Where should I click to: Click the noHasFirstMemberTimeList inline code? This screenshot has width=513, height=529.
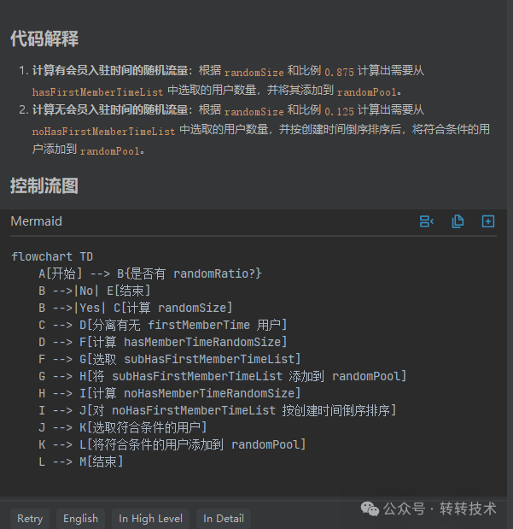104,132
